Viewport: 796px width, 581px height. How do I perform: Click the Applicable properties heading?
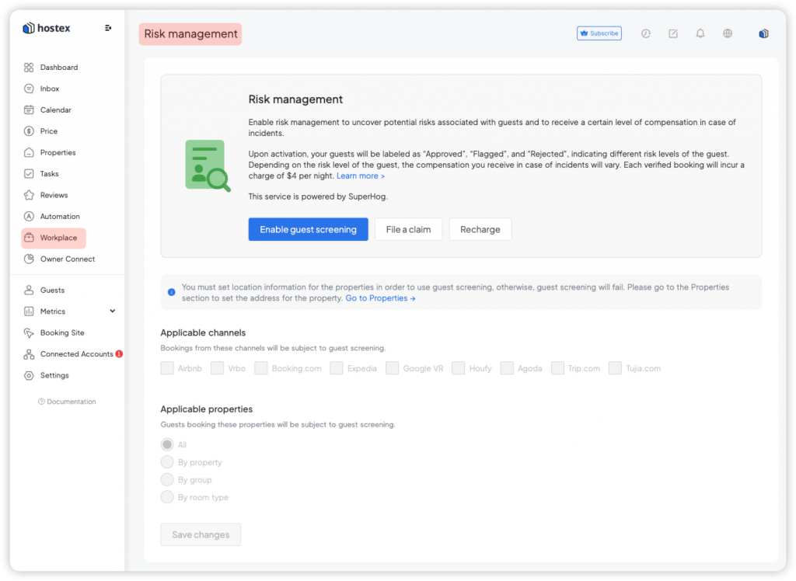(207, 409)
